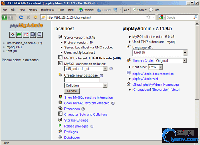The width and height of the screenshot is (200, 145).
Task: Open the Language dropdown showing English
Action: [x=160, y=53]
